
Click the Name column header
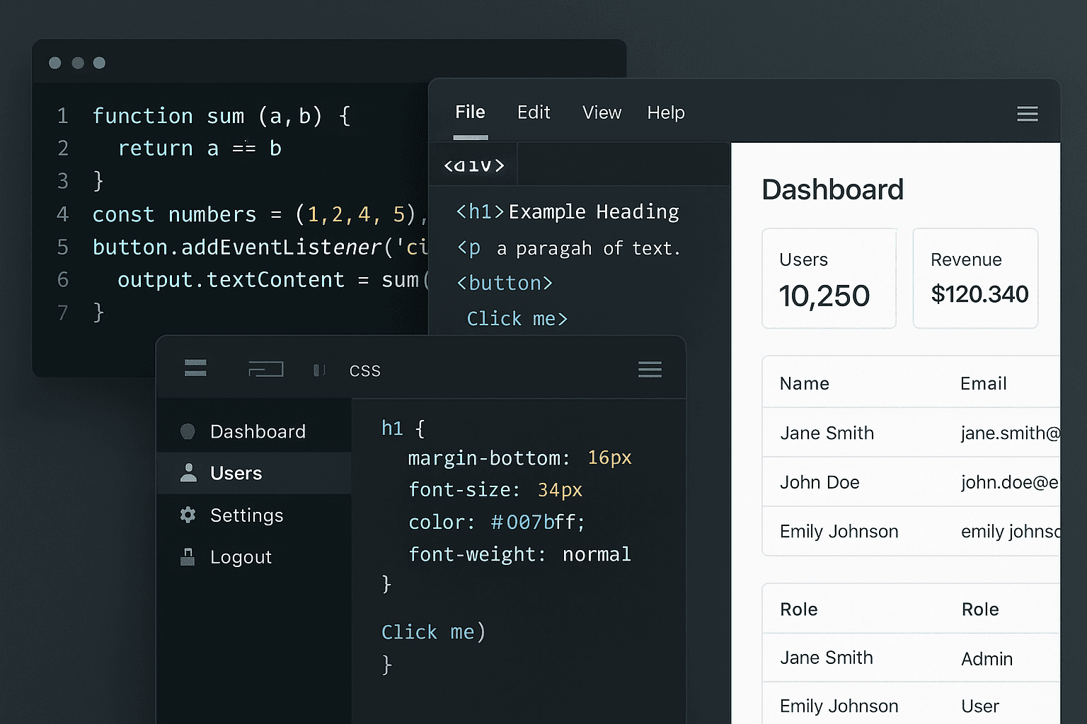tap(805, 383)
